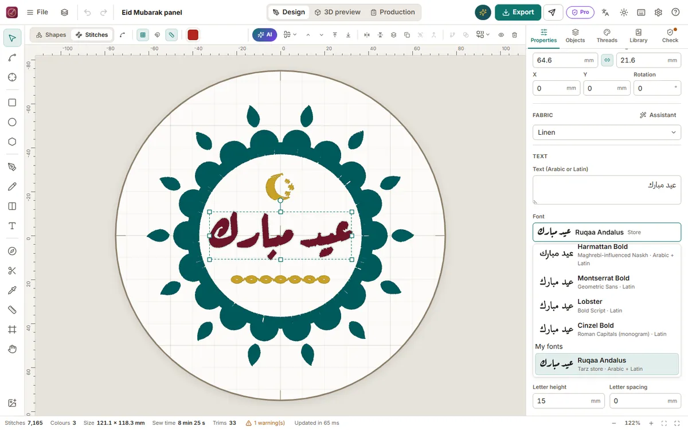Image resolution: width=688 pixels, height=430 pixels.
Task: Select the compass tool in left toolbar
Action: coord(12,251)
